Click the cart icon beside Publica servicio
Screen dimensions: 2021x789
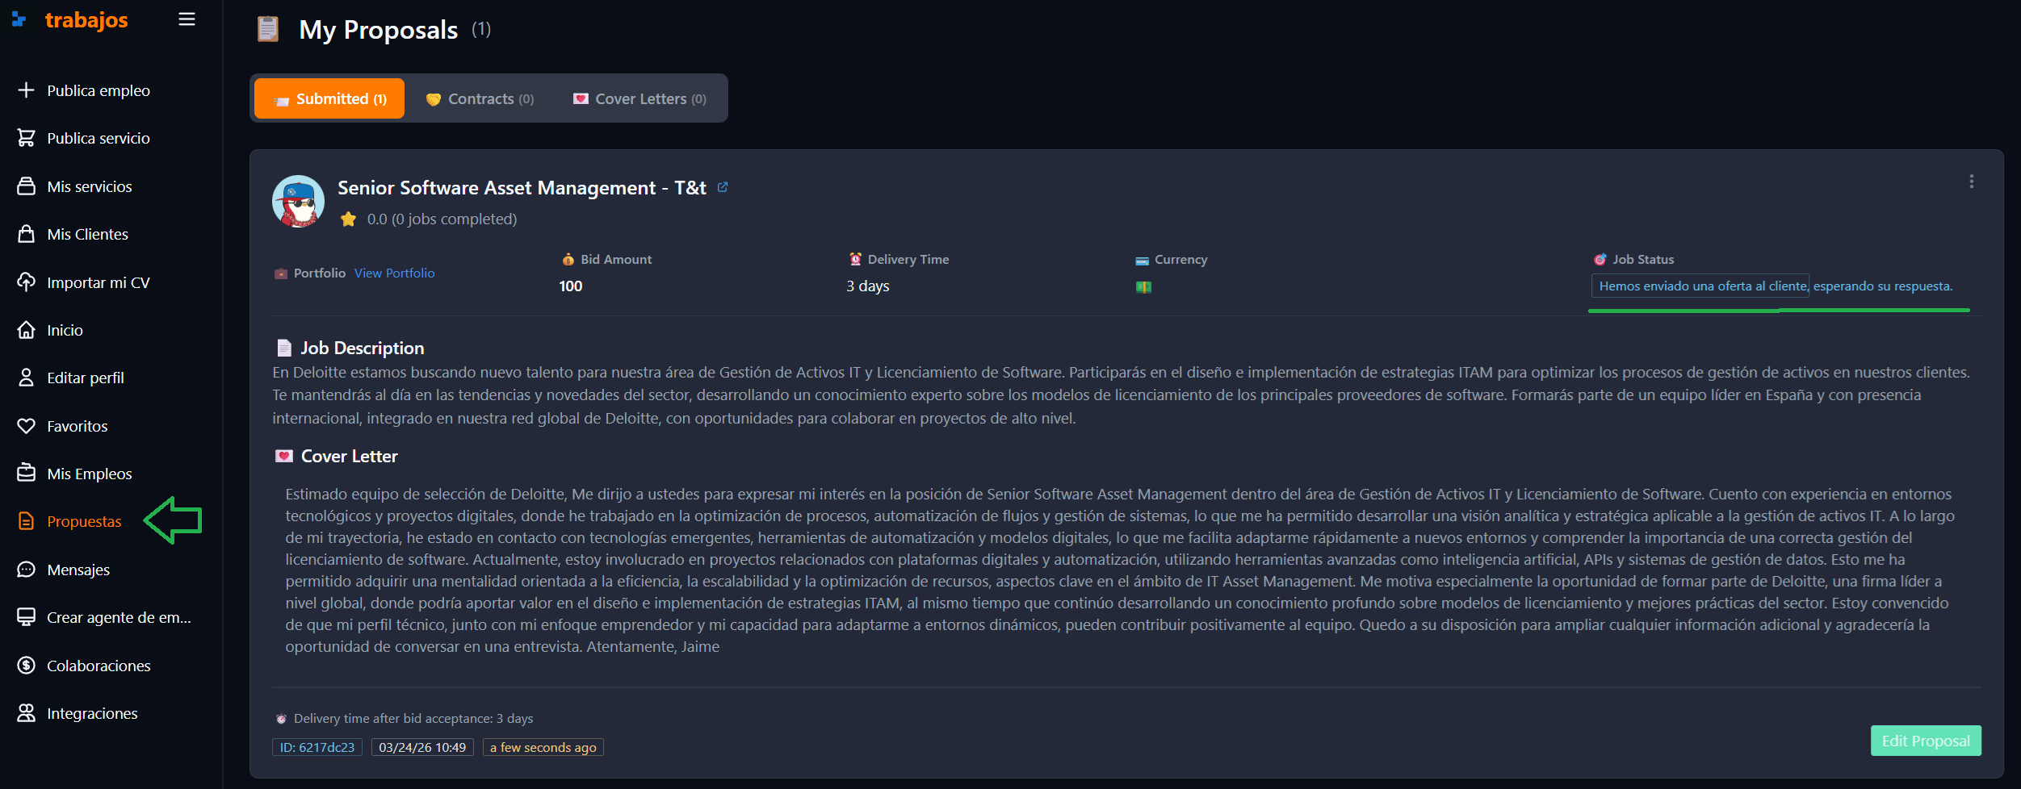click(26, 138)
